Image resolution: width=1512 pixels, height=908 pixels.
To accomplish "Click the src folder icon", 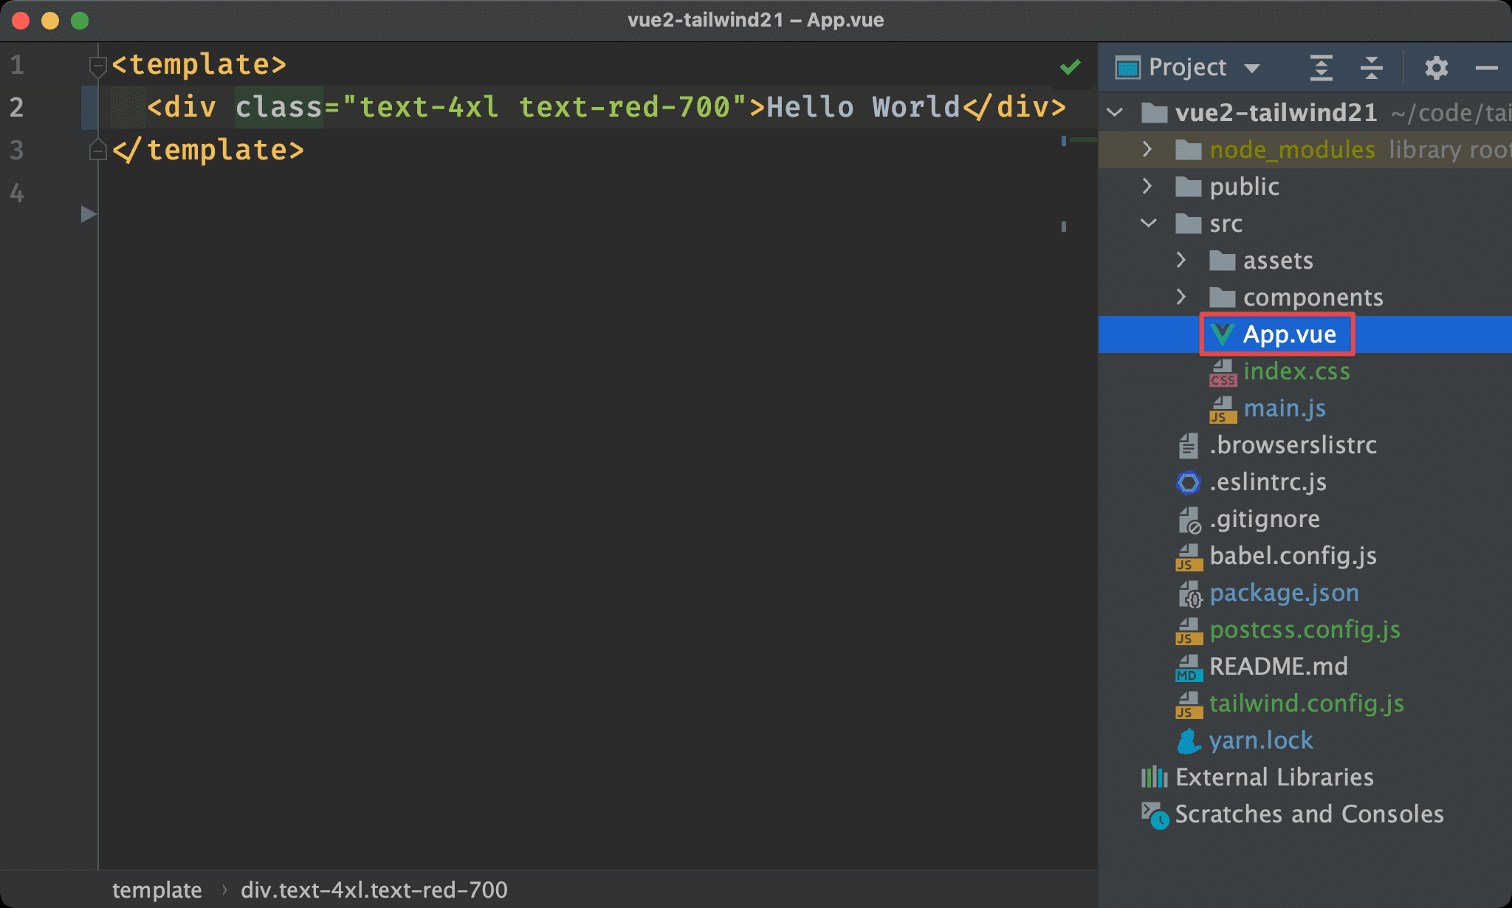I will 1188,224.
